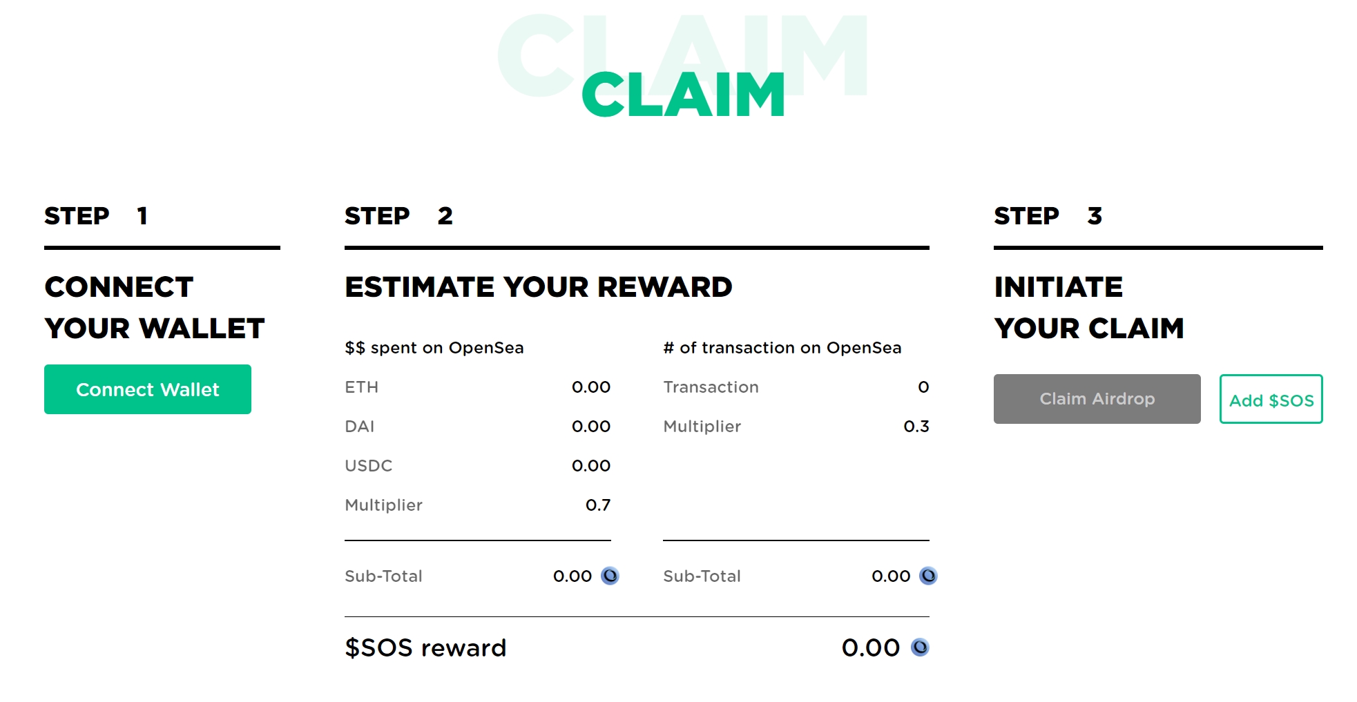This screenshot has height=702, width=1357.
Task: Select the STEP 2 header
Action: (398, 216)
